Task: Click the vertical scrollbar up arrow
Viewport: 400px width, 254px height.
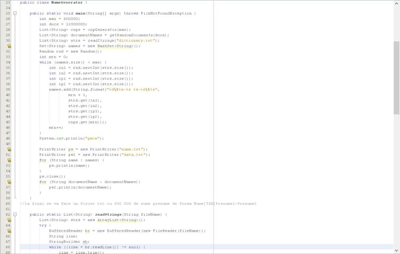Action: pyautogui.click(x=396, y=4)
